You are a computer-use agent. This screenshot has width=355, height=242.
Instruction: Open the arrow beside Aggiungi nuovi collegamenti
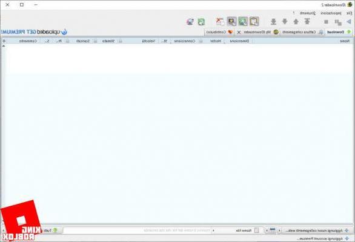280,231
